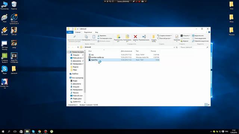This screenshot has width=239, height=134.
Task: Open the Counter-Strike 1.6 desktop shortcut
Action: coord(4,83)
